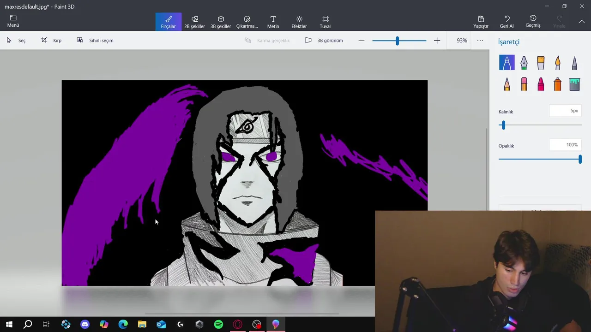This screenshot has height=332, width=591.
Task: Select the red Crayon brush
Action: pyautogui.click(x=541, y=84)
